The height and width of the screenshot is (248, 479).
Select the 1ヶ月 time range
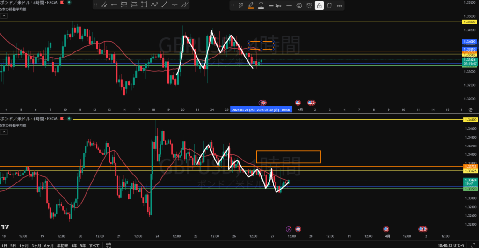(x=23, y=245)
